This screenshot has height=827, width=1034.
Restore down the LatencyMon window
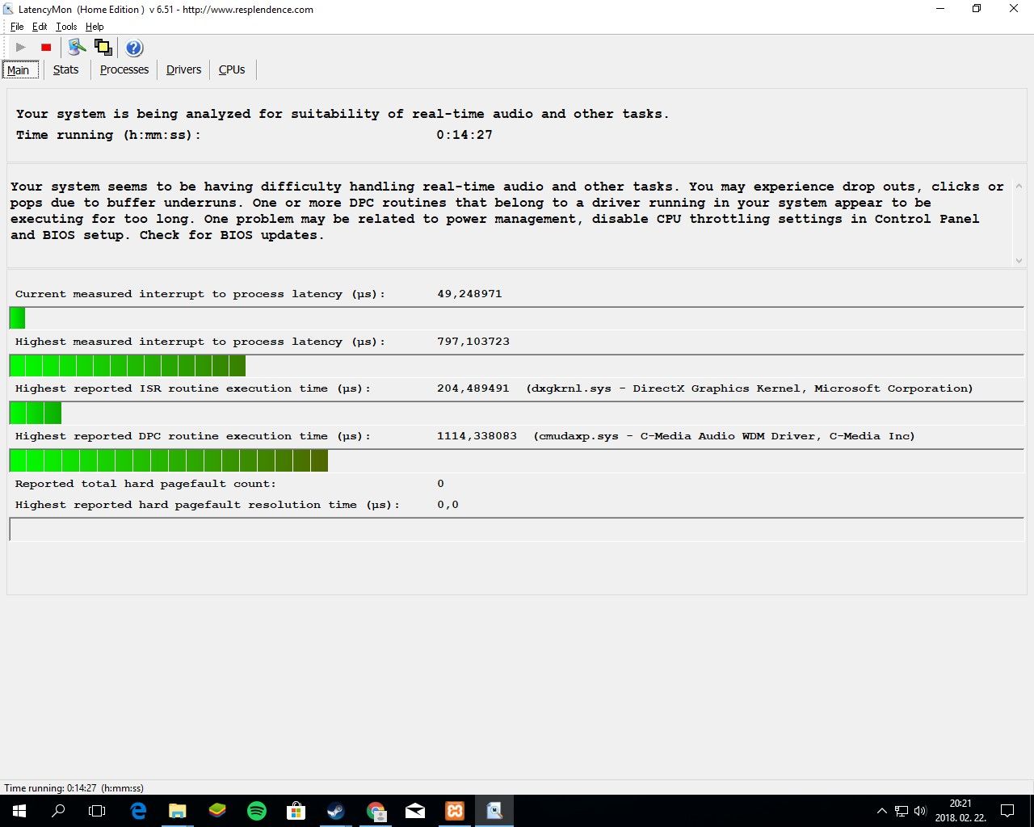pos(977,9)
